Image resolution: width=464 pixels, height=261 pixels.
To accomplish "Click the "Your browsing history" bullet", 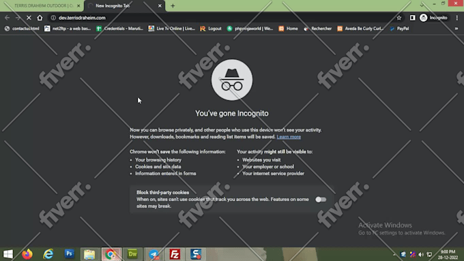I will (x=158, y=160).
